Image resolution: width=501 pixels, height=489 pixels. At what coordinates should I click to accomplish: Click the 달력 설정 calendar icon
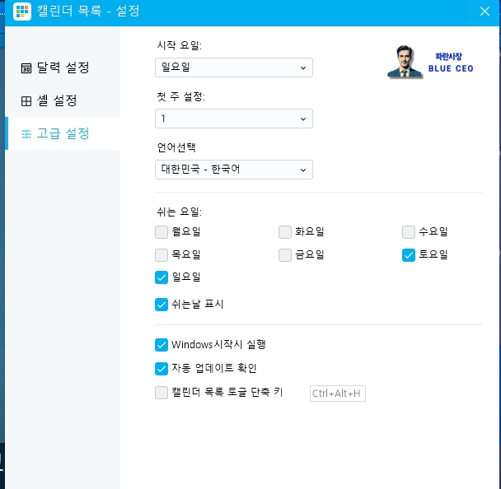26,68
